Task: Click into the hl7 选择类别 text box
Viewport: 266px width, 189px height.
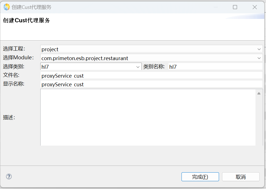Action: point(88,67)
